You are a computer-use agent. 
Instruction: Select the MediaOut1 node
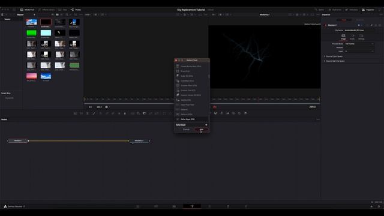click(x=139, y=141)
